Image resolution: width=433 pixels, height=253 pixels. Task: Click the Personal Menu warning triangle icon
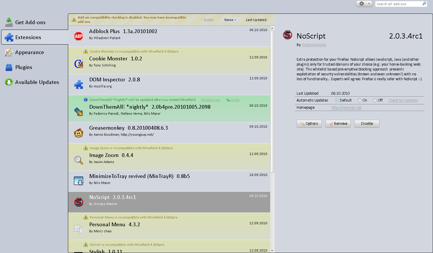(x=86, y=217)
